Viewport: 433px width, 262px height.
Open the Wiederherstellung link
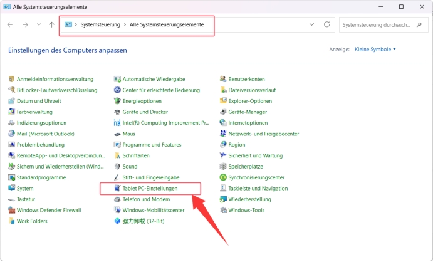click(249, 199)
